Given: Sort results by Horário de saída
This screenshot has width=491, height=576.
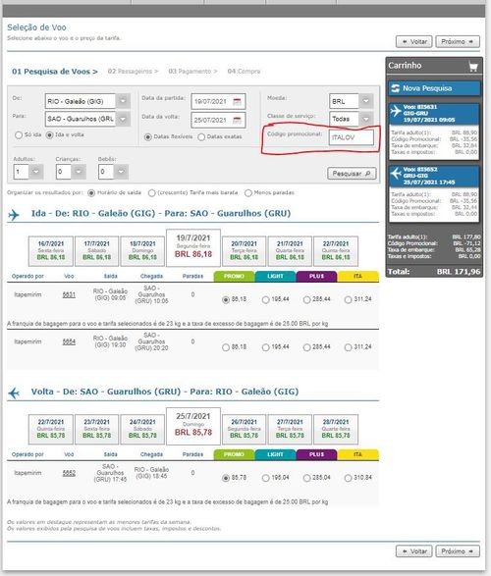Looking at the screenshot, I should [x=91, y=193].
